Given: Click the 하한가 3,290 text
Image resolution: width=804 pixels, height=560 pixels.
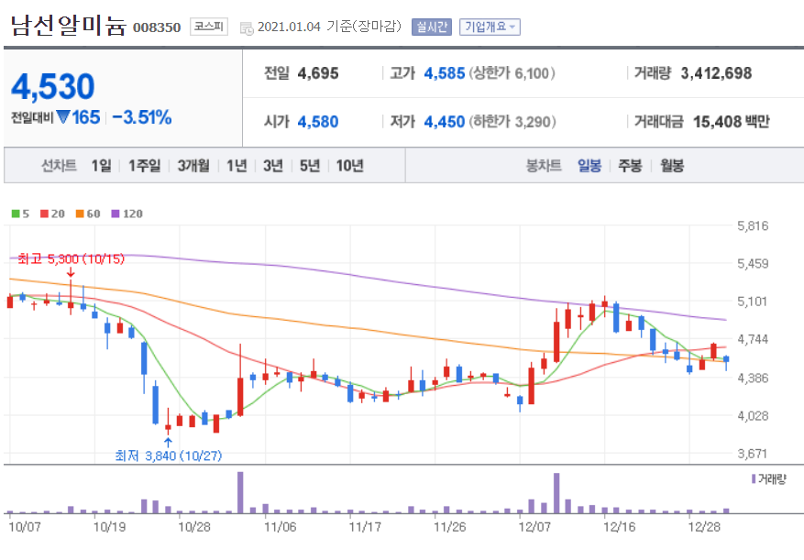Looking at the screenshot, I should (x=512, y=122).
